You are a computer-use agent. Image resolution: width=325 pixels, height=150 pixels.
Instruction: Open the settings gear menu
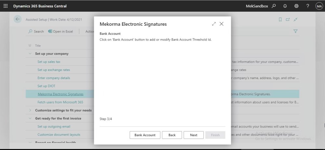coord(296,6)
